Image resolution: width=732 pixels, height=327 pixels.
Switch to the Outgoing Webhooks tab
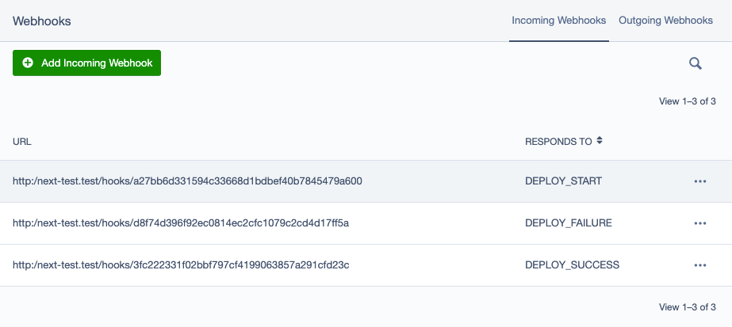tap(665, 21)
